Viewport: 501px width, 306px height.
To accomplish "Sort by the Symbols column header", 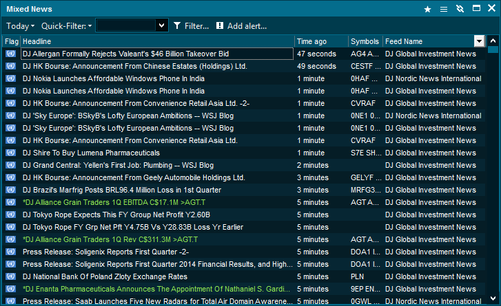I will tap(365, 41).
